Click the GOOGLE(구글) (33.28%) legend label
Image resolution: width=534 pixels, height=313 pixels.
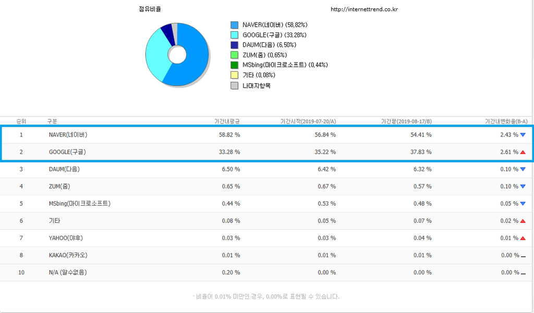pos(274,35)
